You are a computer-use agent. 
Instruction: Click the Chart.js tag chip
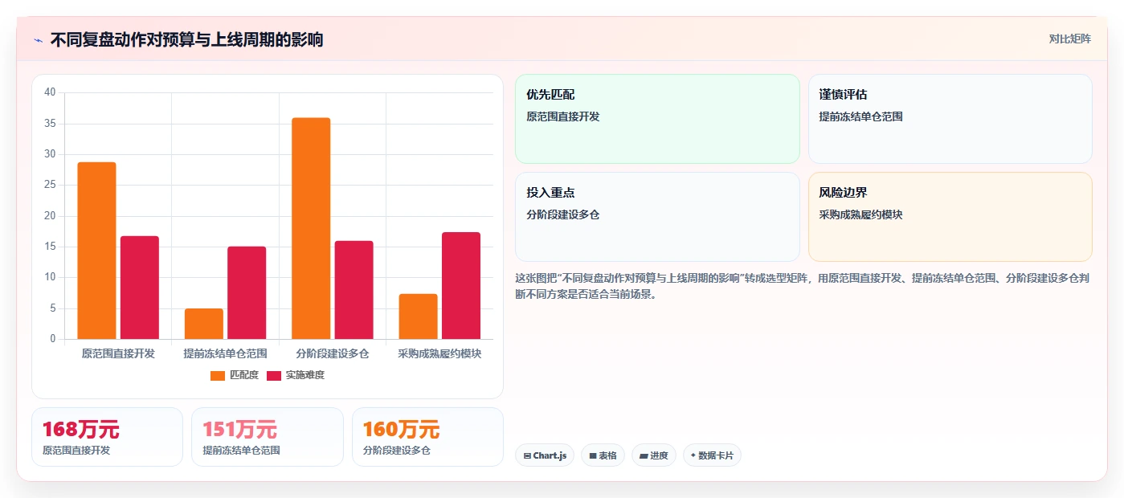tap(545, 455)
